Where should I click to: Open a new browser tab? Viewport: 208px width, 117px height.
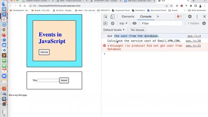tap(194, 1)
